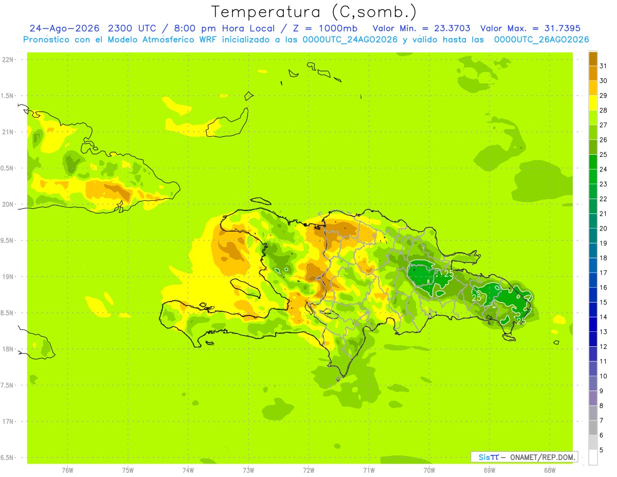Select the date text "24-Ago-2026"
The height and width of the screenshot is (477, 617).
(x=64, y=28)
